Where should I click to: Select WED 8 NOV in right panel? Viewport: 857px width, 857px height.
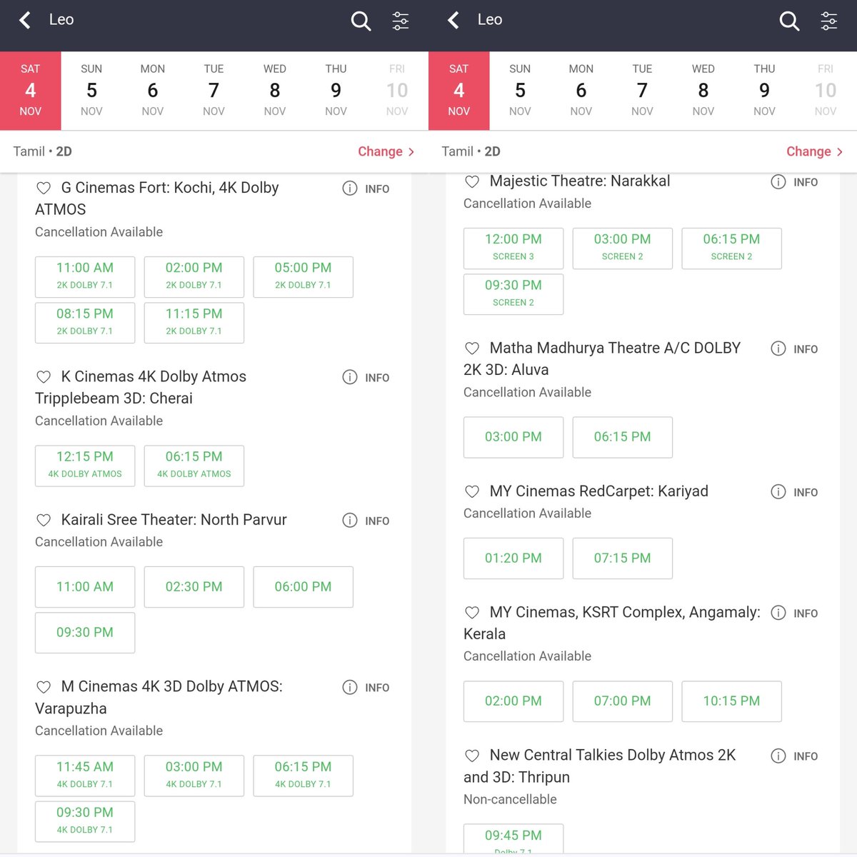coord(703,91)
